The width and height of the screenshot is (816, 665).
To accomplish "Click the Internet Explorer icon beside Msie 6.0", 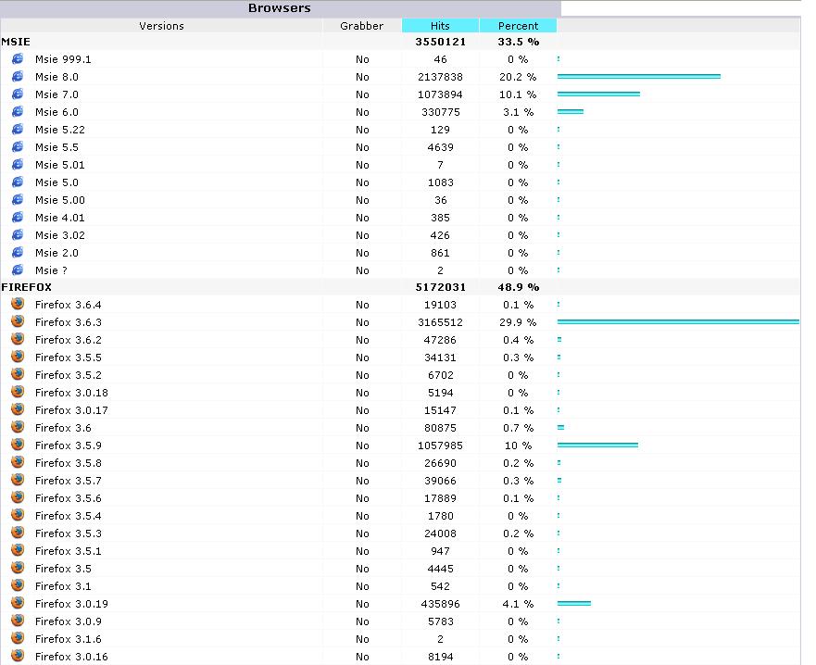I will 18,111.
